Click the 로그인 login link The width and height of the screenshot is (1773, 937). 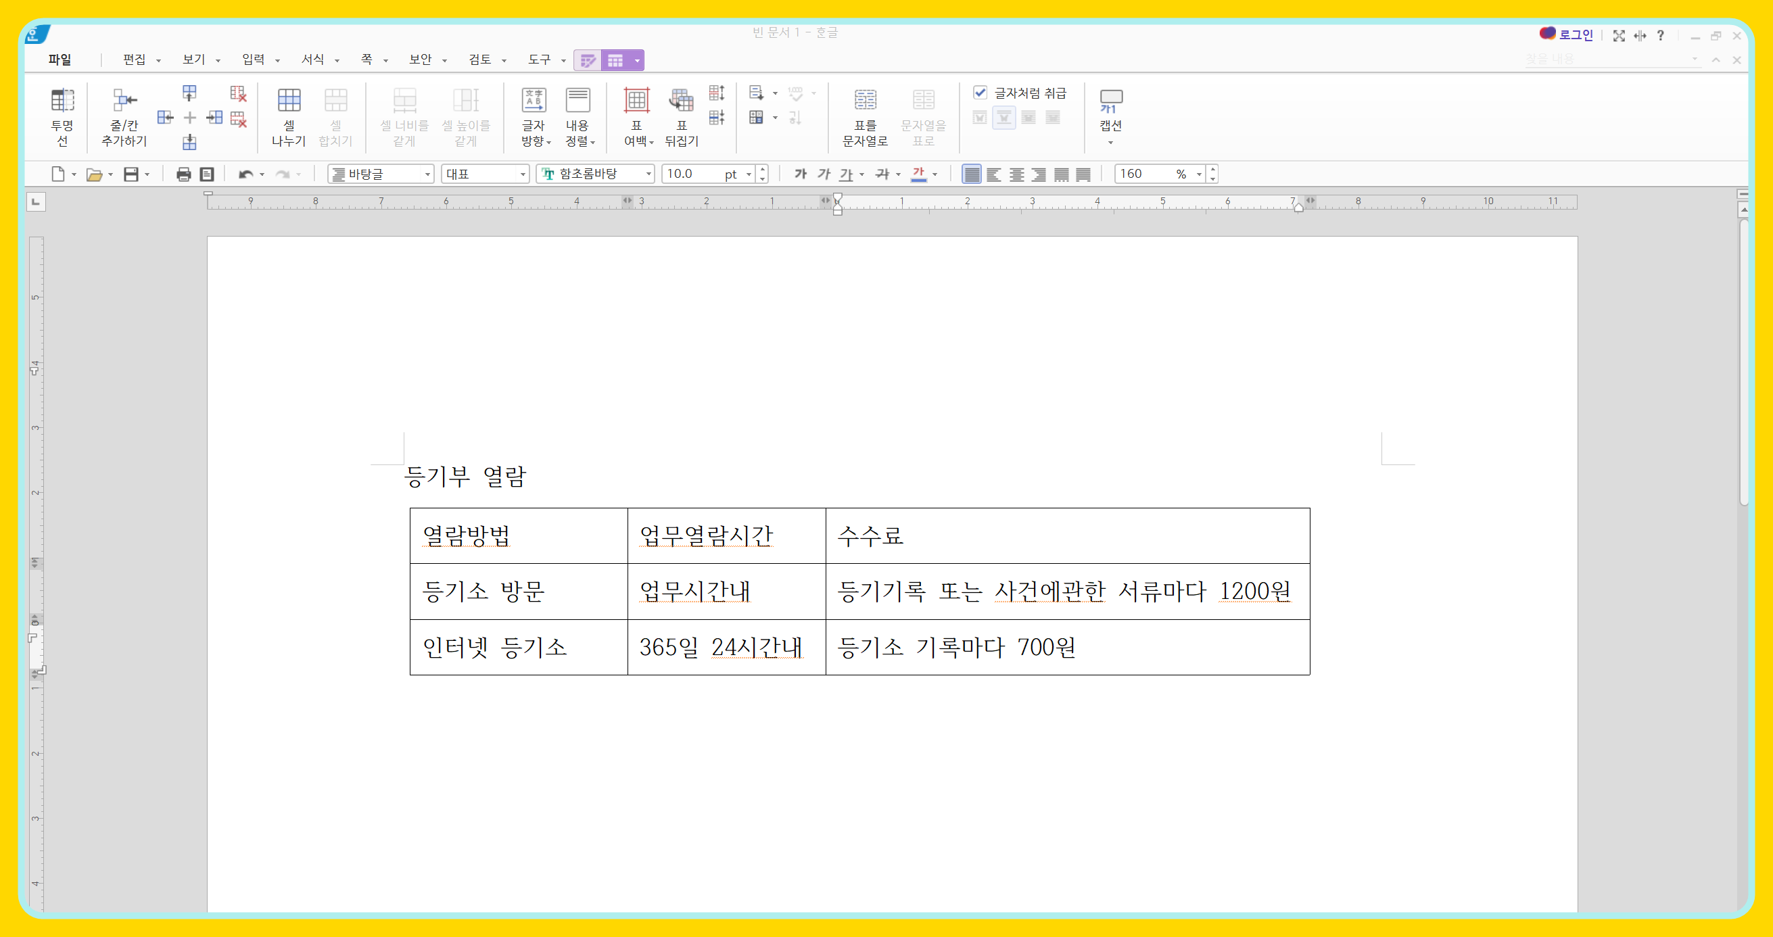1576,35
